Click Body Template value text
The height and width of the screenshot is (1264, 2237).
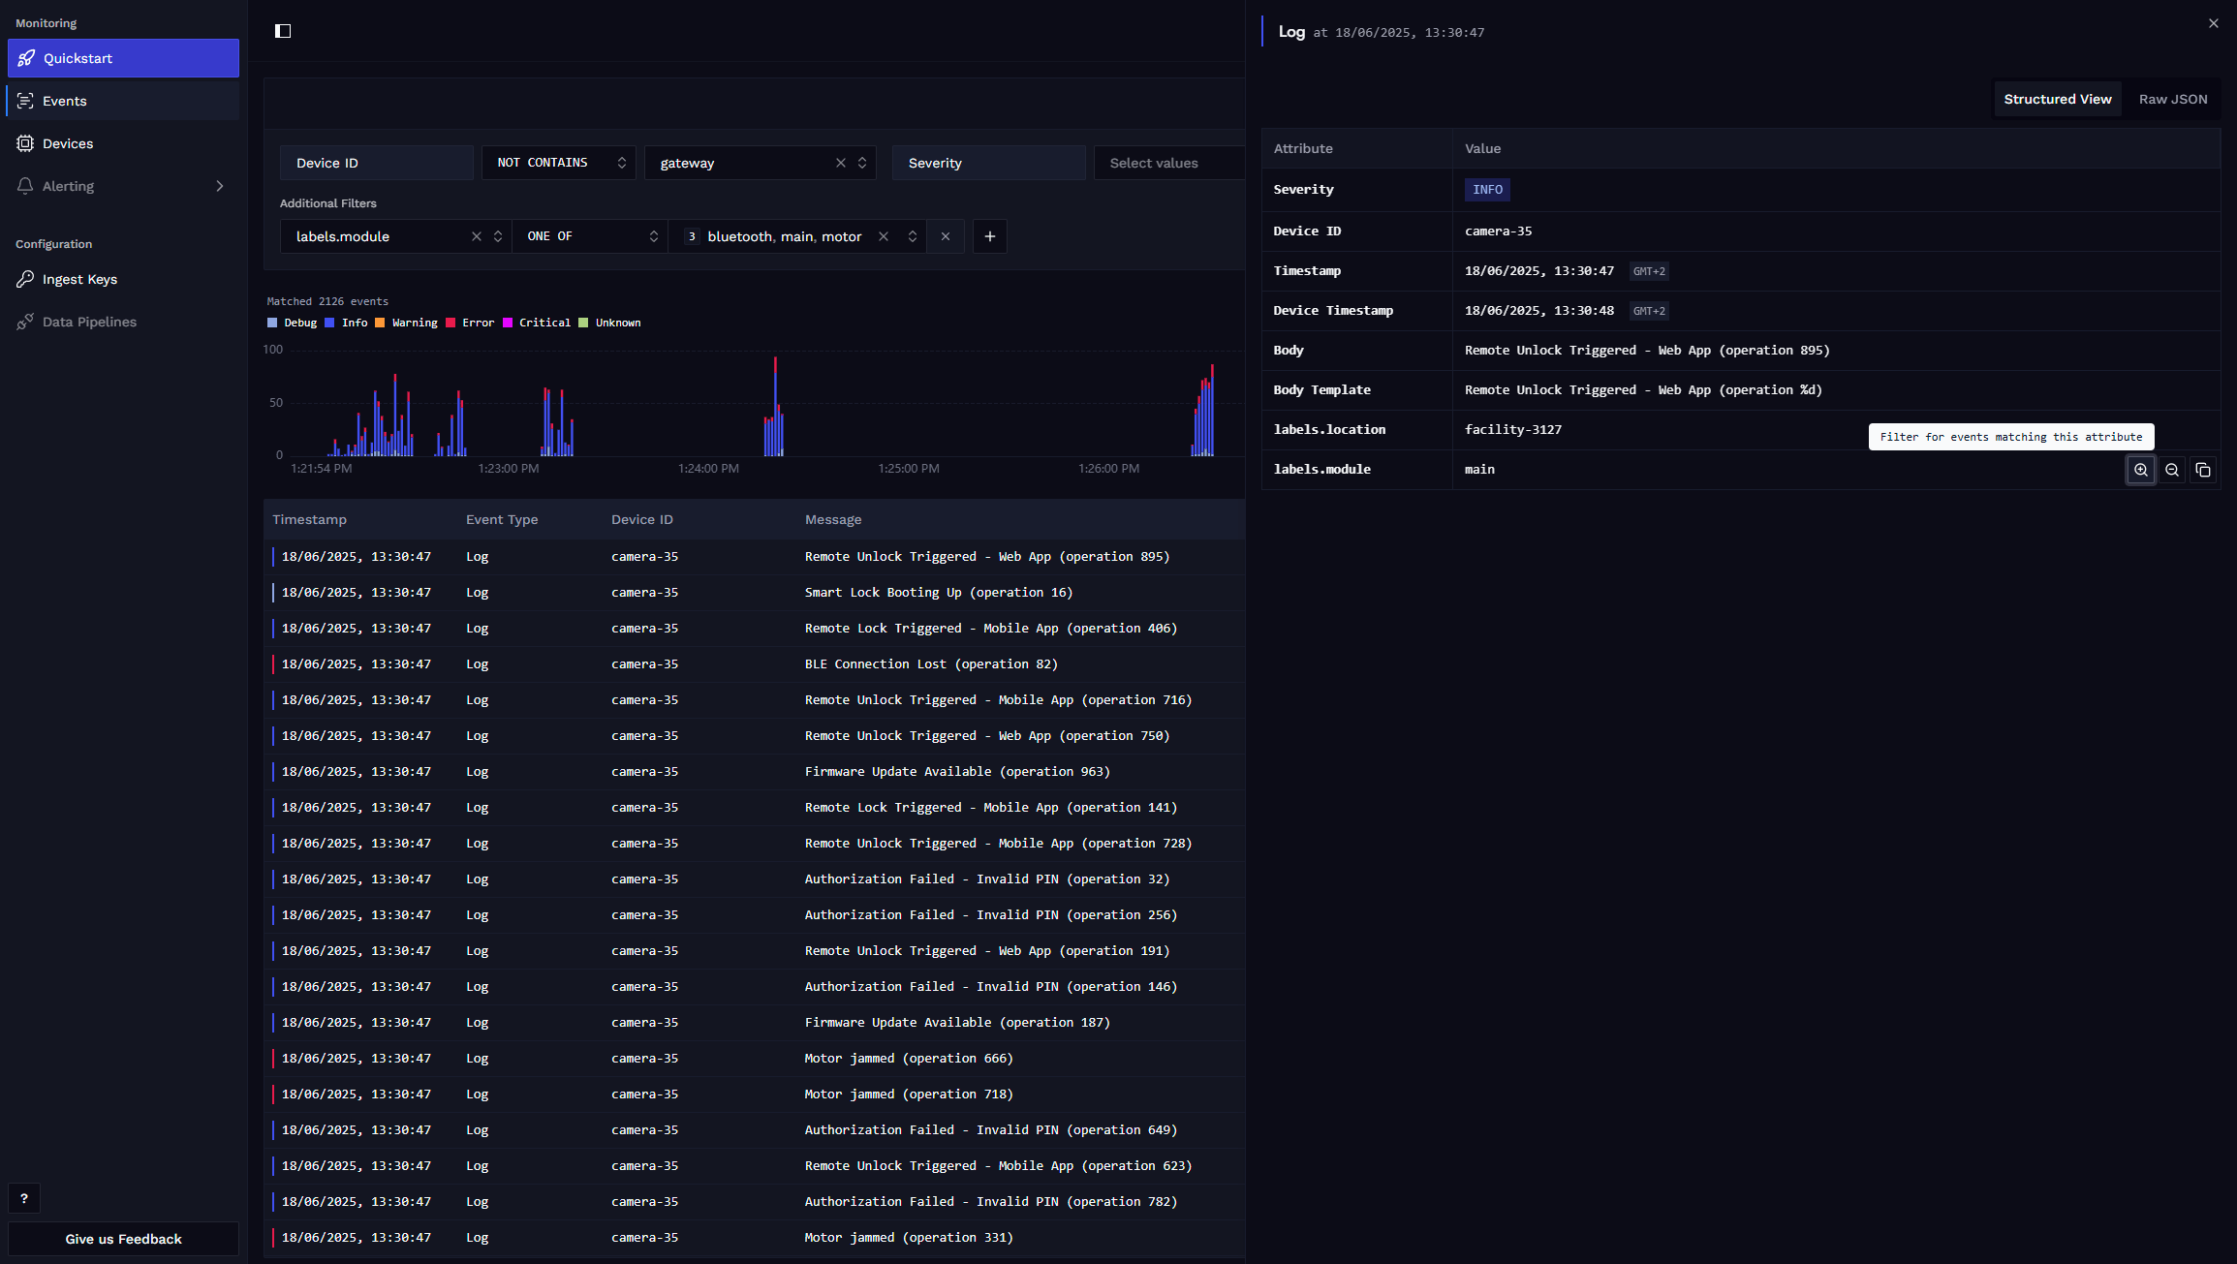point(1643,389)
